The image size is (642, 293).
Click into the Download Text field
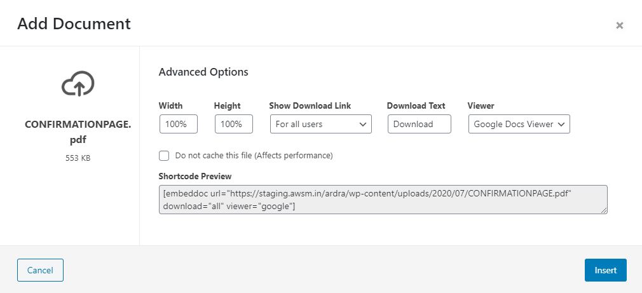420,124
